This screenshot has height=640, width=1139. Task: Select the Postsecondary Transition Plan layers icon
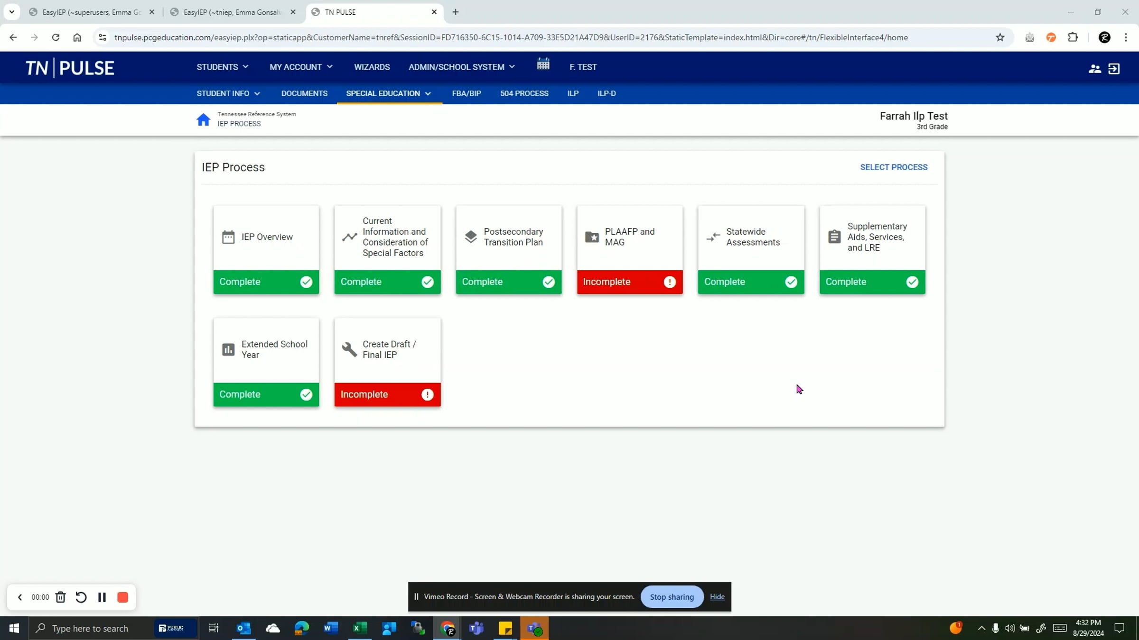(x=471, y=236)
